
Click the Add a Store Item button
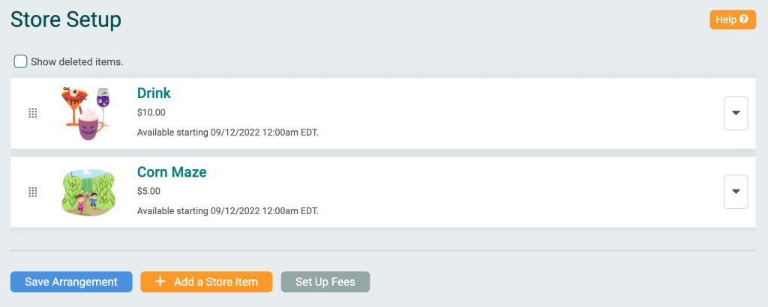(206, 282)
